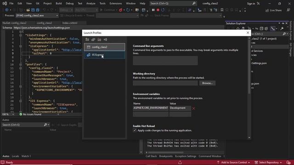
Task: Click the duplicate profile icon in Launch Profiles
Action: 93,39
